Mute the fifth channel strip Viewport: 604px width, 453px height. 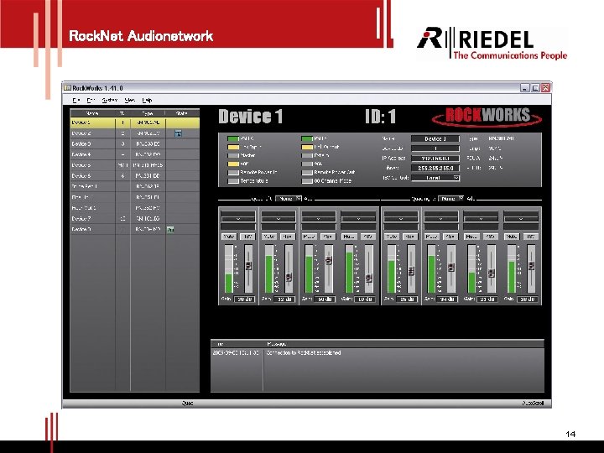coord(392,236)
